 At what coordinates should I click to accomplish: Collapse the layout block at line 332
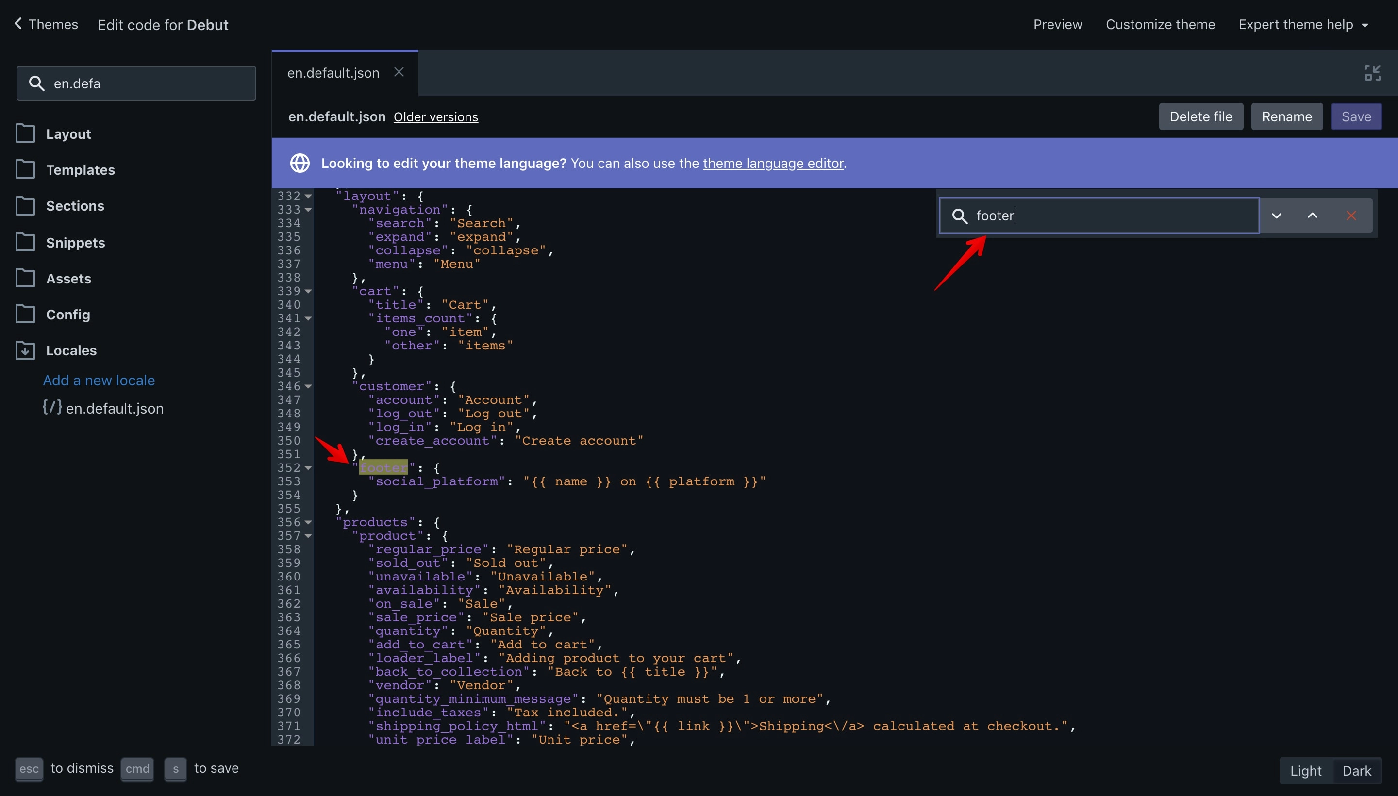coord(308,196)
